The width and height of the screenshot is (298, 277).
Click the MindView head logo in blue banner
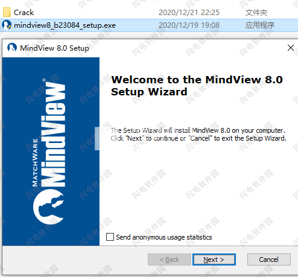(49, 206)
